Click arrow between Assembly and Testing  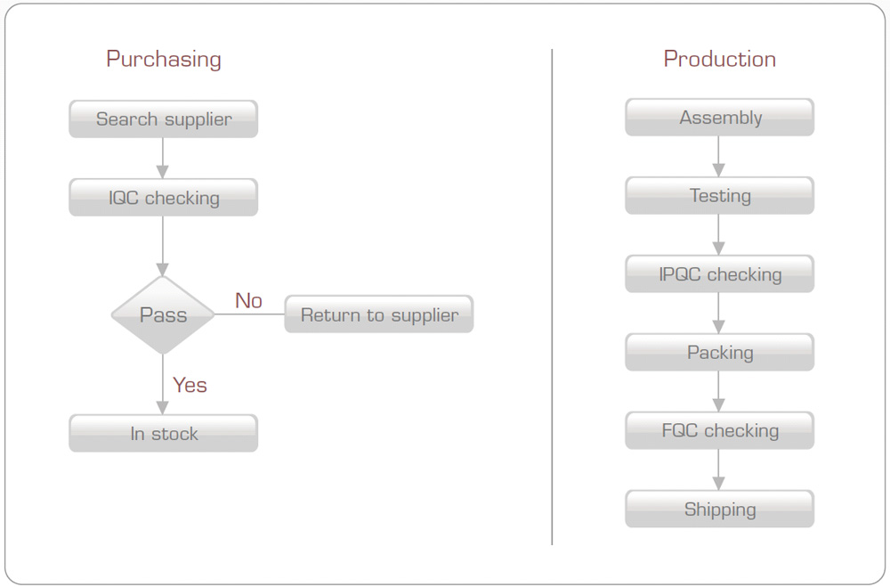point(719,156)
